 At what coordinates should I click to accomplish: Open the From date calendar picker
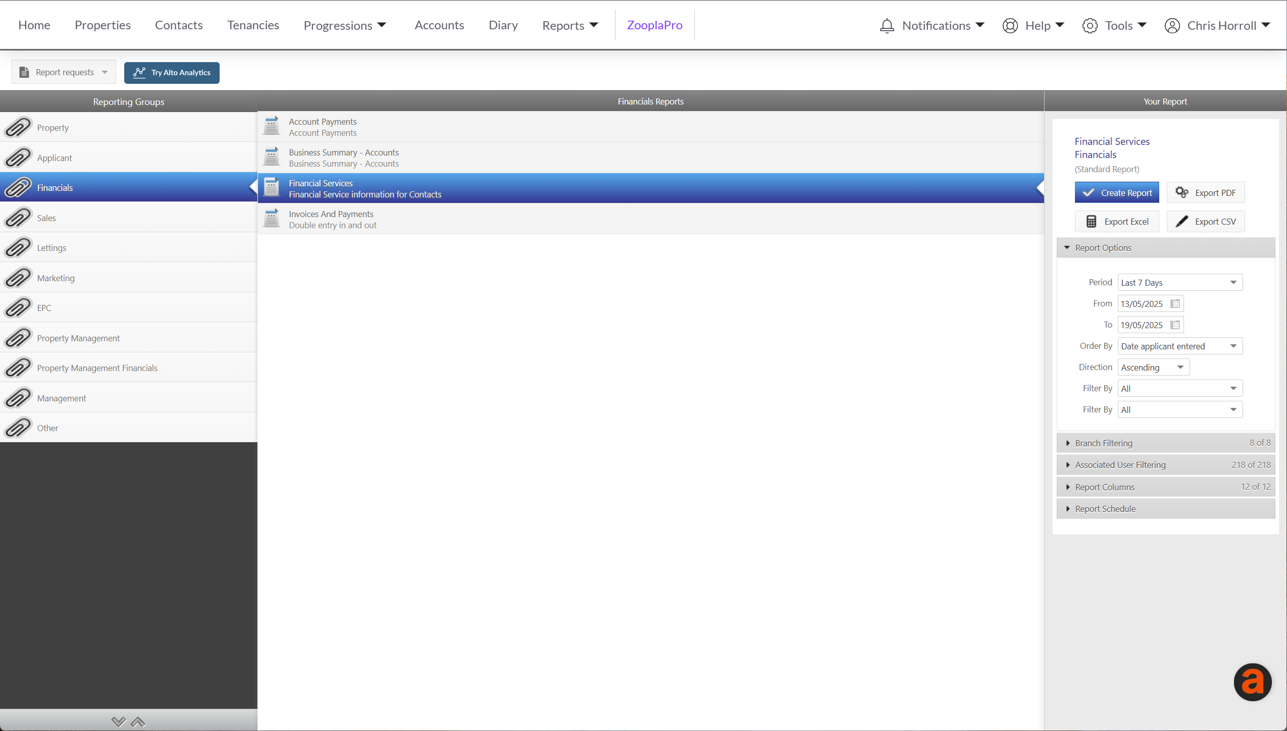point(1175,304)
